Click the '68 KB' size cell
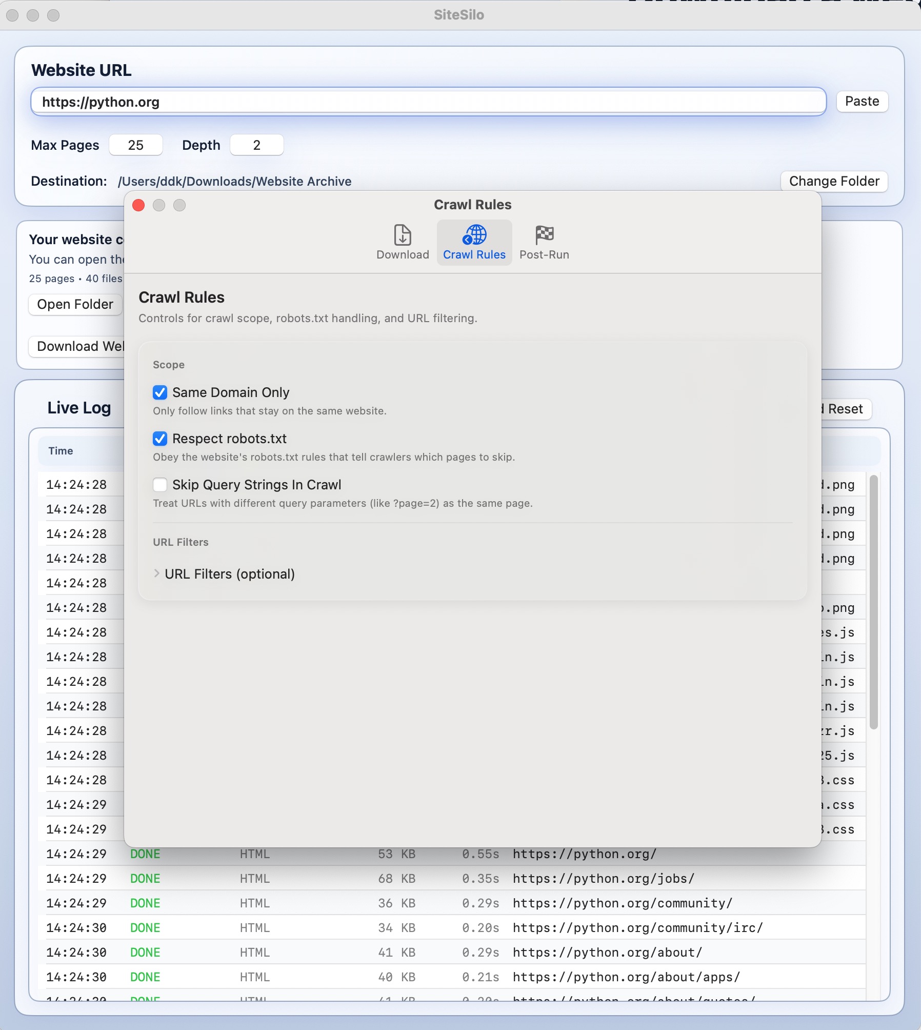 (x=396, y=878)
